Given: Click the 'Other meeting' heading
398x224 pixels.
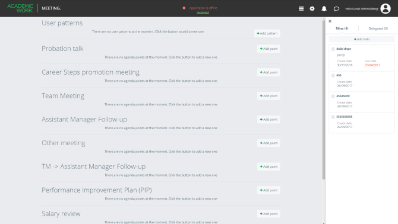Looking at the screenshot, I should point(64,143).
